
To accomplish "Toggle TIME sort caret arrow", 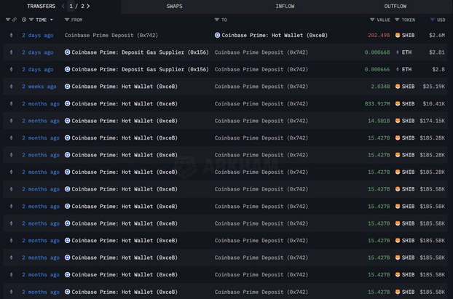I will click(52, 20).
